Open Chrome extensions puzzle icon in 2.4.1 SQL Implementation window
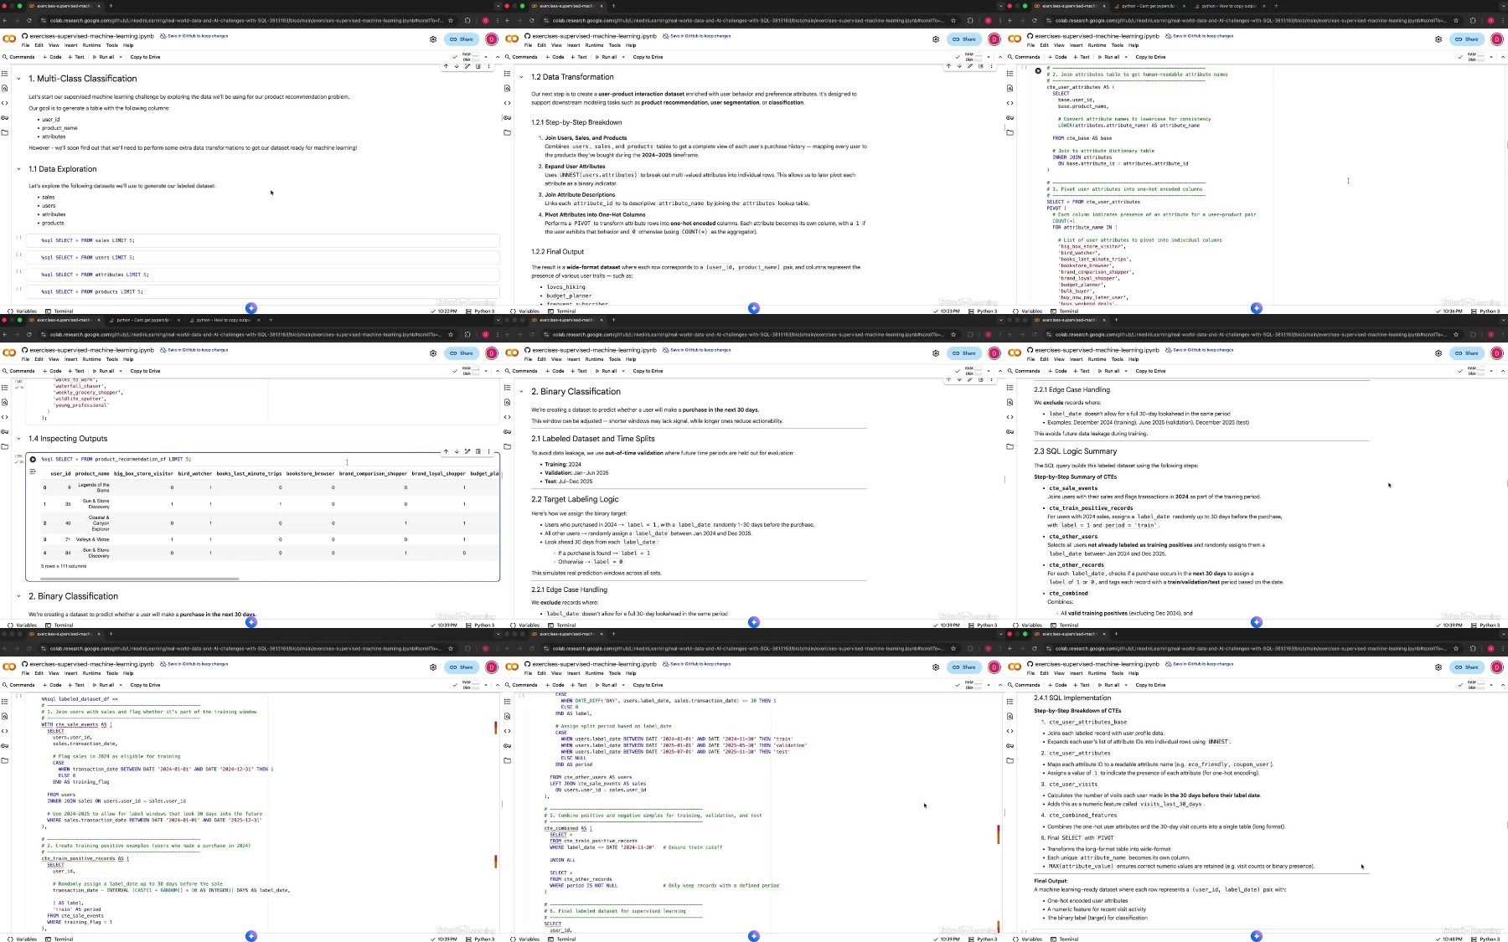This screenshot has width=1508, height=942. (x=1473, y=648)
